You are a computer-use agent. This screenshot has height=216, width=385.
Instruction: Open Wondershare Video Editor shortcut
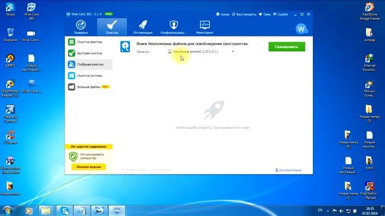[x=10, y=165]
